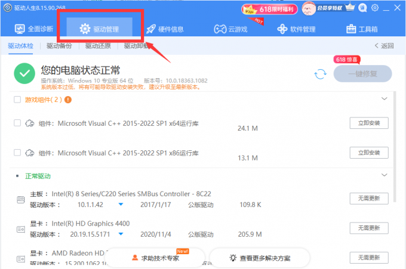Click the 618限时福利 VIP banner
Image resolution: width=406 pixels, height=269 pixels.
coord(269,10)
